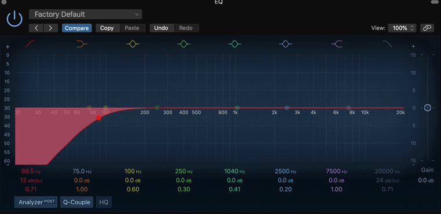441x214 pixels.
Task: Click the 12 dB/Oct slope value
Action: tap(31, 180)
